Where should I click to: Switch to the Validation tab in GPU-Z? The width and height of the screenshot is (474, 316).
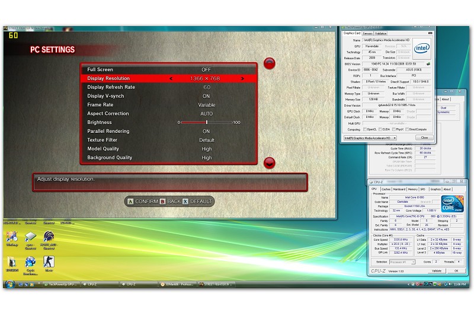click(380, 34)
